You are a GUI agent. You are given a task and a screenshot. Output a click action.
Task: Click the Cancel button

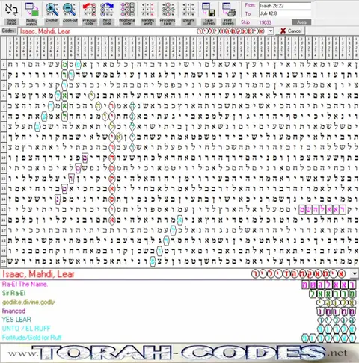coord(291,31)
